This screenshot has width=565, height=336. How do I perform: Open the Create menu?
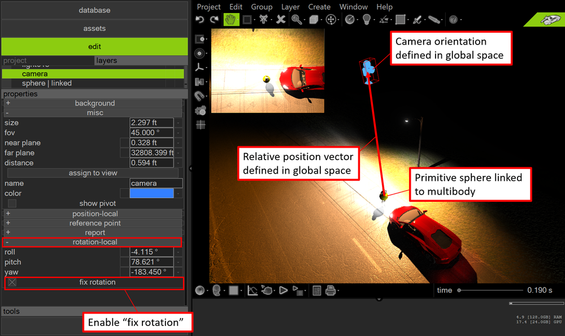tap(319, 7)
